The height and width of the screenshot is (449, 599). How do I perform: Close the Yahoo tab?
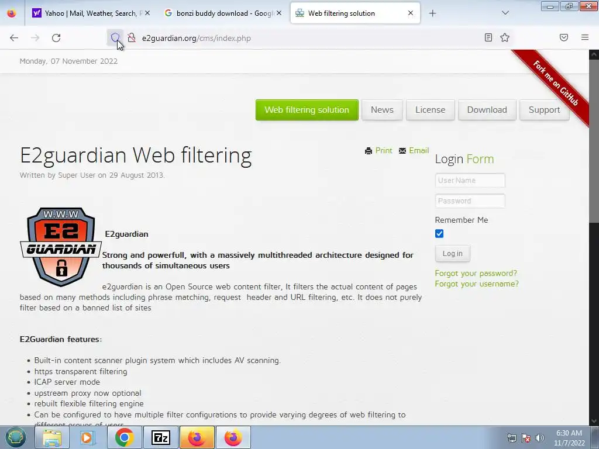[x=147, y=13]
